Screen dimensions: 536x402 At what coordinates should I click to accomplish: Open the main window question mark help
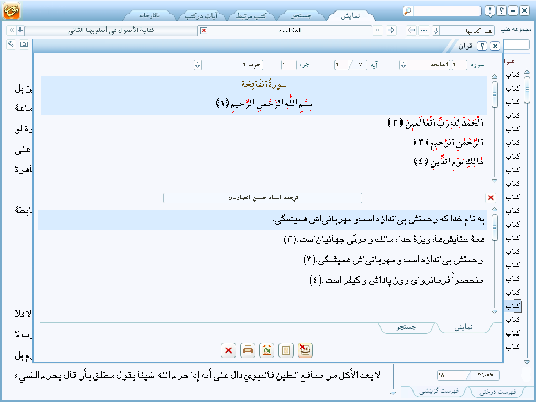(501, 11)
